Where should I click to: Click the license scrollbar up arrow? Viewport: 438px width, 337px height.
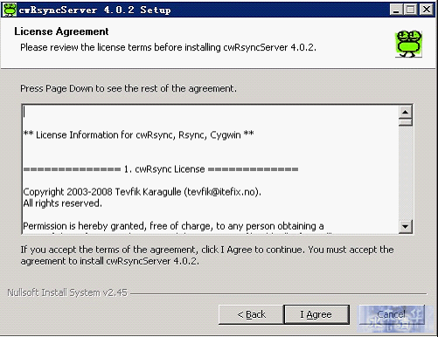pyautogui.click(x=406, y=112)
